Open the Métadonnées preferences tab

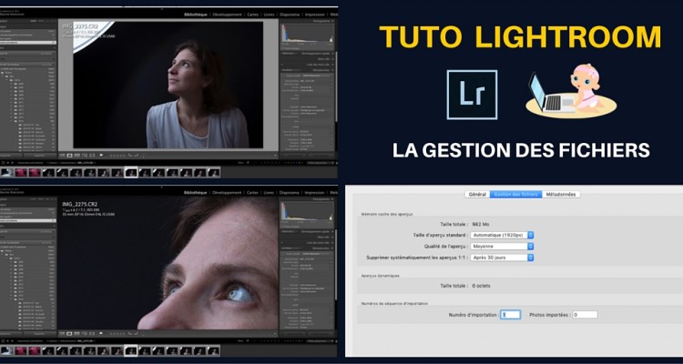tap(561, 195)
